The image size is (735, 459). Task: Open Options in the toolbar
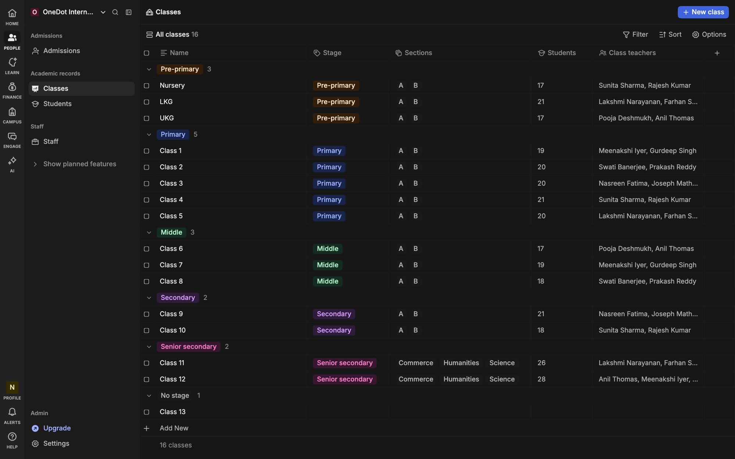click(x=709, y=35)
